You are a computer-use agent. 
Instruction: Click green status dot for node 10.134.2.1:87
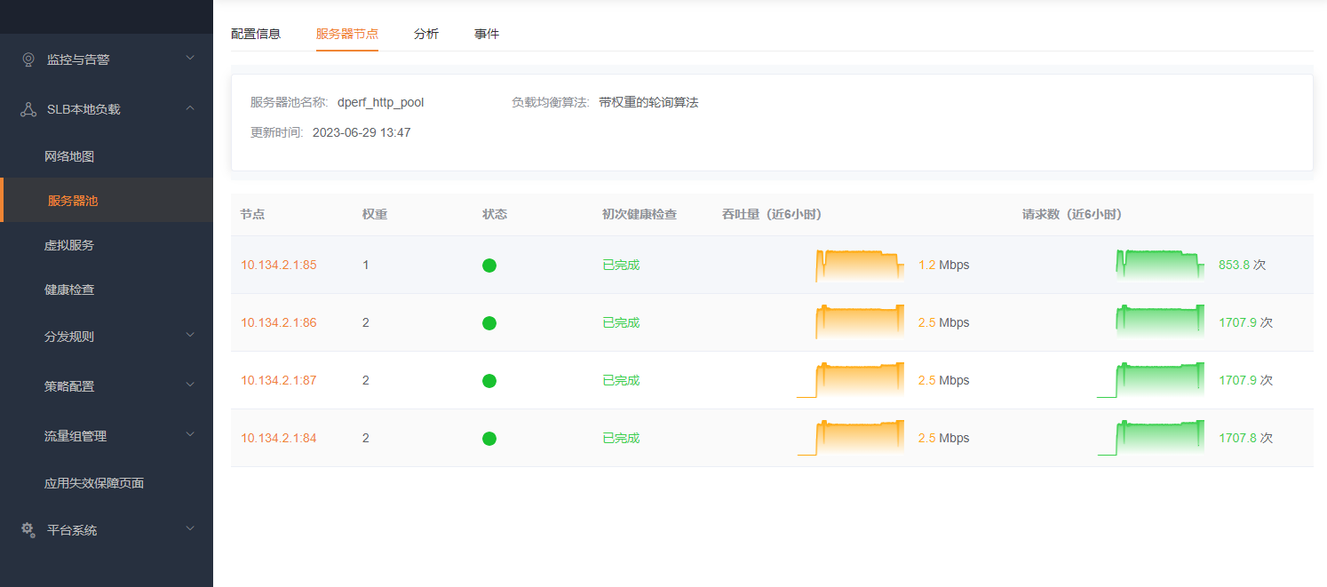489,381
